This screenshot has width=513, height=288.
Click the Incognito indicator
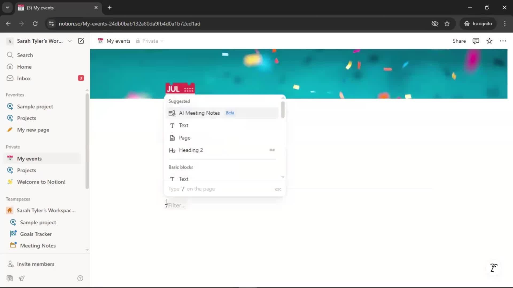coord(478,23)
